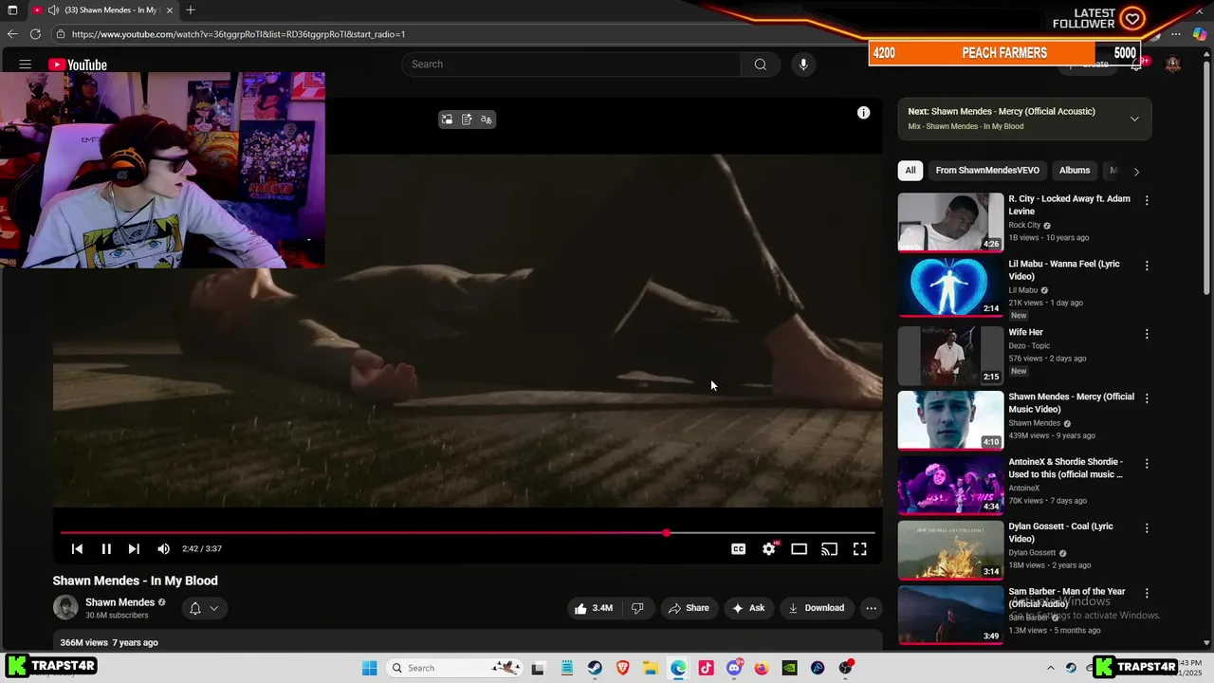Open options menu for Mercy music video
Image resolution: width=1214 pixels, height=683 pixels.
coord(1147,398)
